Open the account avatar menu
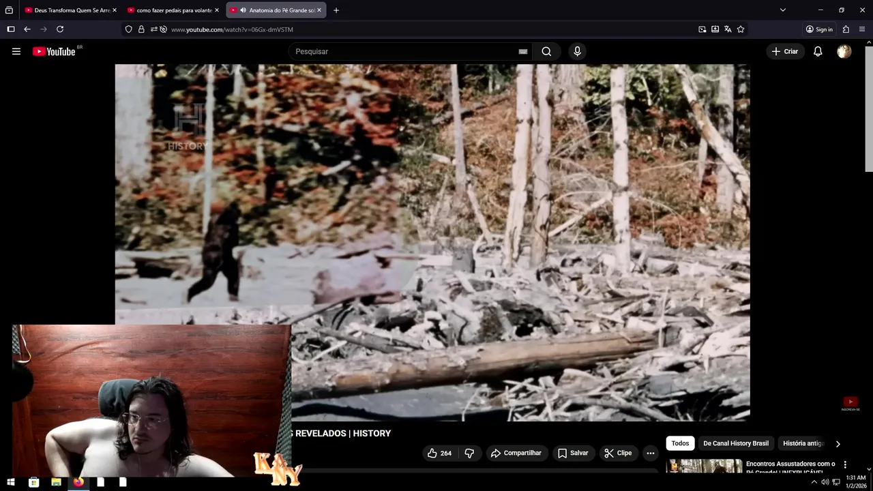This screenshot has height=491, width=873. [x=844, y=51]
